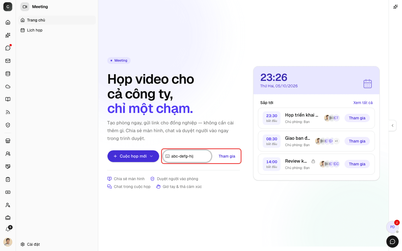The width and height of the screenshot is (402, 251).
Task: Open the open-book icon in left rail
Action: 8,99
